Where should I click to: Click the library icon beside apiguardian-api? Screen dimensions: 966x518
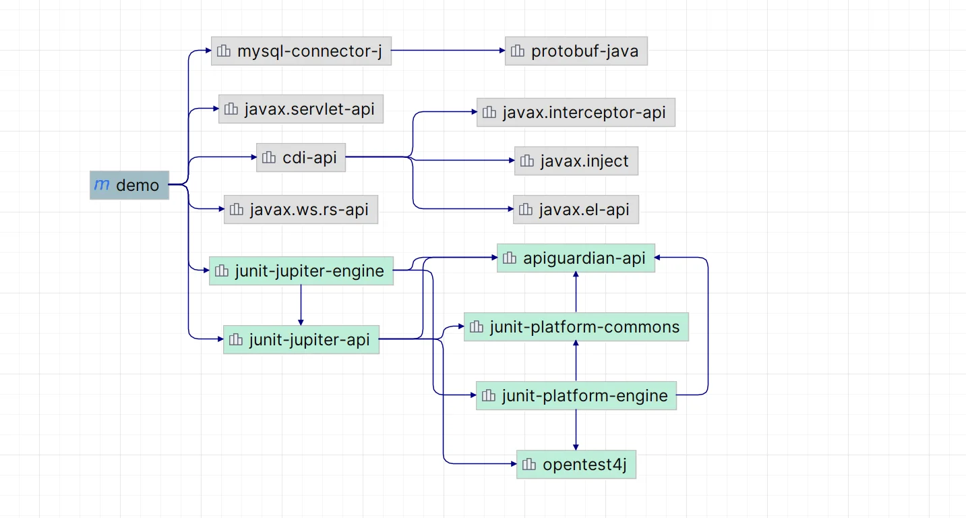coord(510,258)
